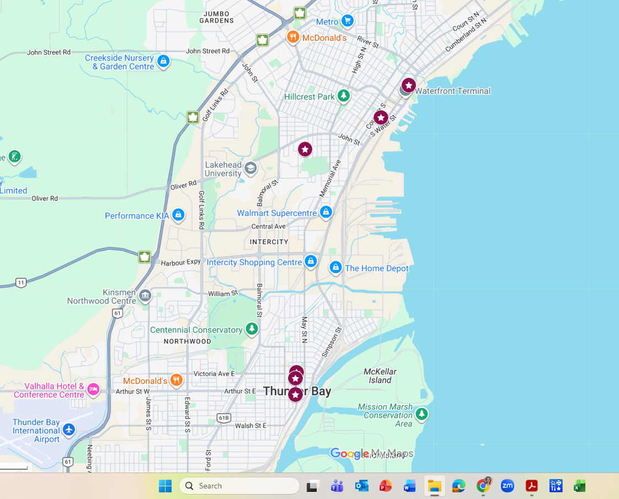Open Task View from the taskbar
The width and height of the screenshot is (619, 499).
click(313, 486)
